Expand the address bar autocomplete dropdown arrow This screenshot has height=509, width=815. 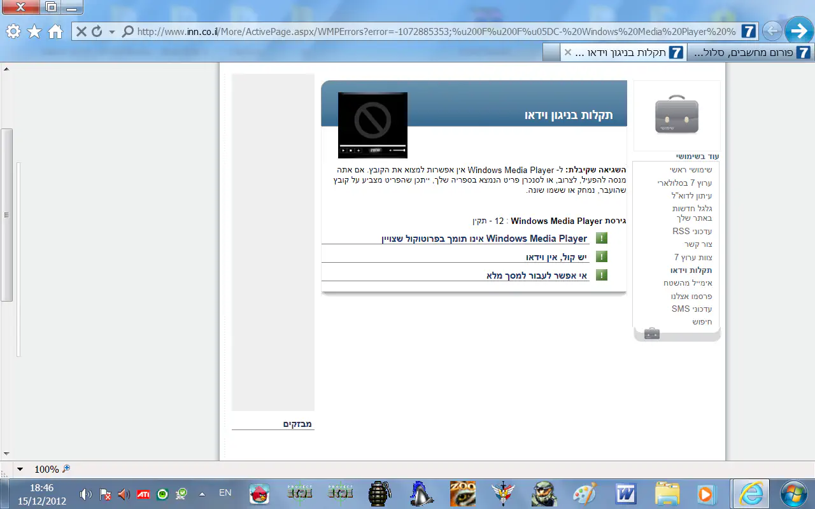click(x=112, y=31)
